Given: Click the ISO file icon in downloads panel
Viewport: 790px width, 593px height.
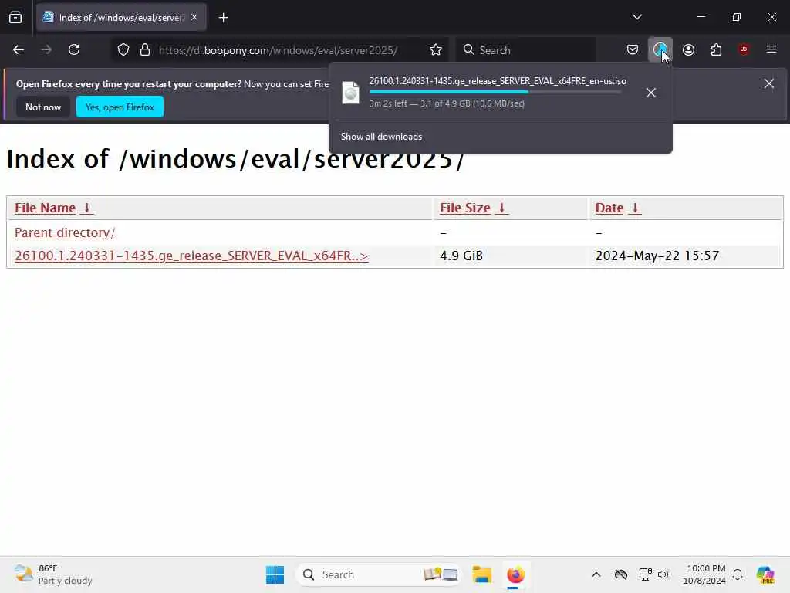Looking at the screenshot, I should [351, 93].
